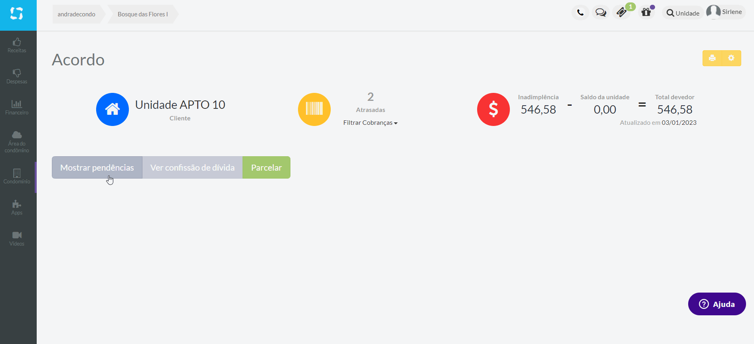754x344 pixels.
Task: Click Mostrar pendências button
Action: click(x=97, y=167)
